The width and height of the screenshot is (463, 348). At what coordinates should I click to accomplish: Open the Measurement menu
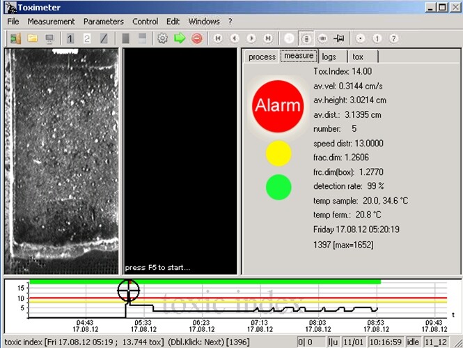(x=50, y=22)
